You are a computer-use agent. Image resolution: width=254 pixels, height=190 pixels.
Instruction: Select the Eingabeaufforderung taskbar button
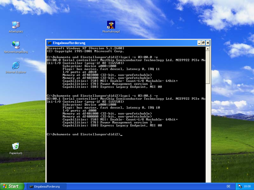(46, 186)
